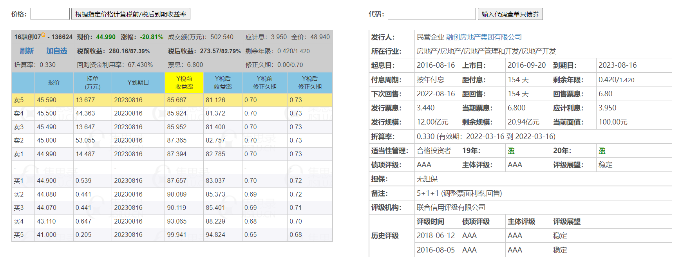Click the 刷新 refresh link
The width and height of the screenshot is (691, 267).
27,51
